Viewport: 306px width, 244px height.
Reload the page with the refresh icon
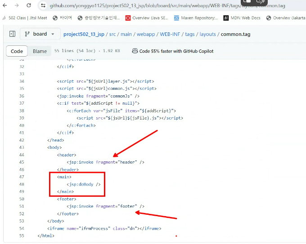click(x=29, y=5)
